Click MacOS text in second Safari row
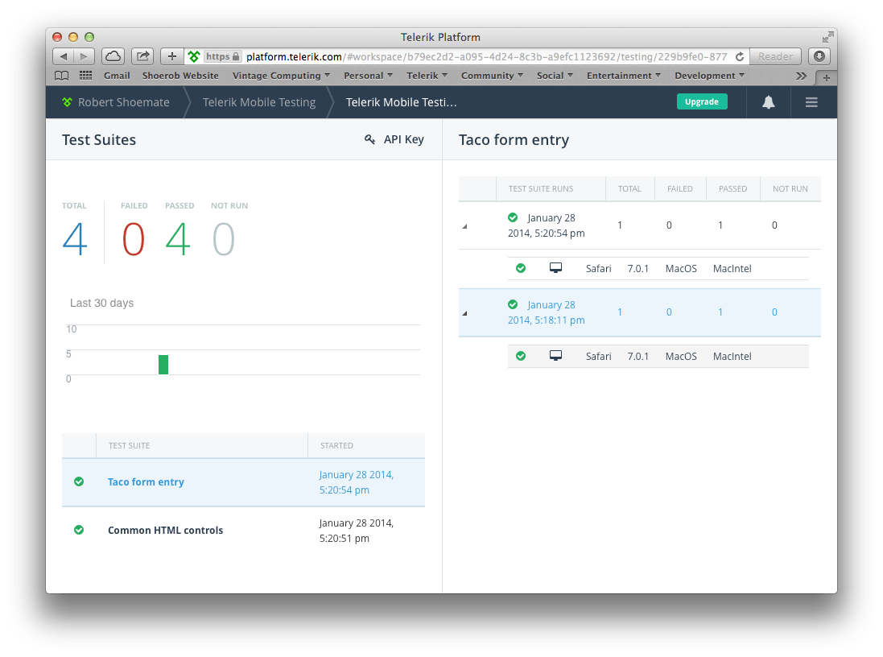This screenshot has width=883, height=657. point(681,356)
